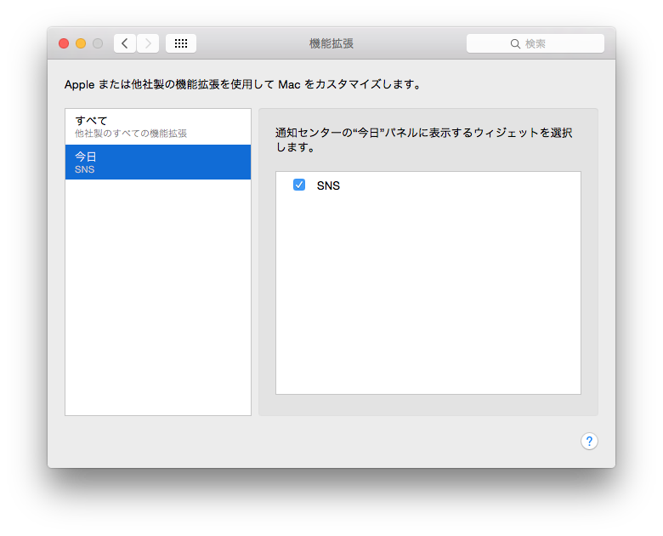Viewport: 663px width, 536px height.
Task: Select the 今日 category in sidebar
Action: [x=158, y=163]
